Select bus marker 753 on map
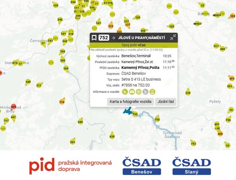236x180 pixels. point(193,144)
